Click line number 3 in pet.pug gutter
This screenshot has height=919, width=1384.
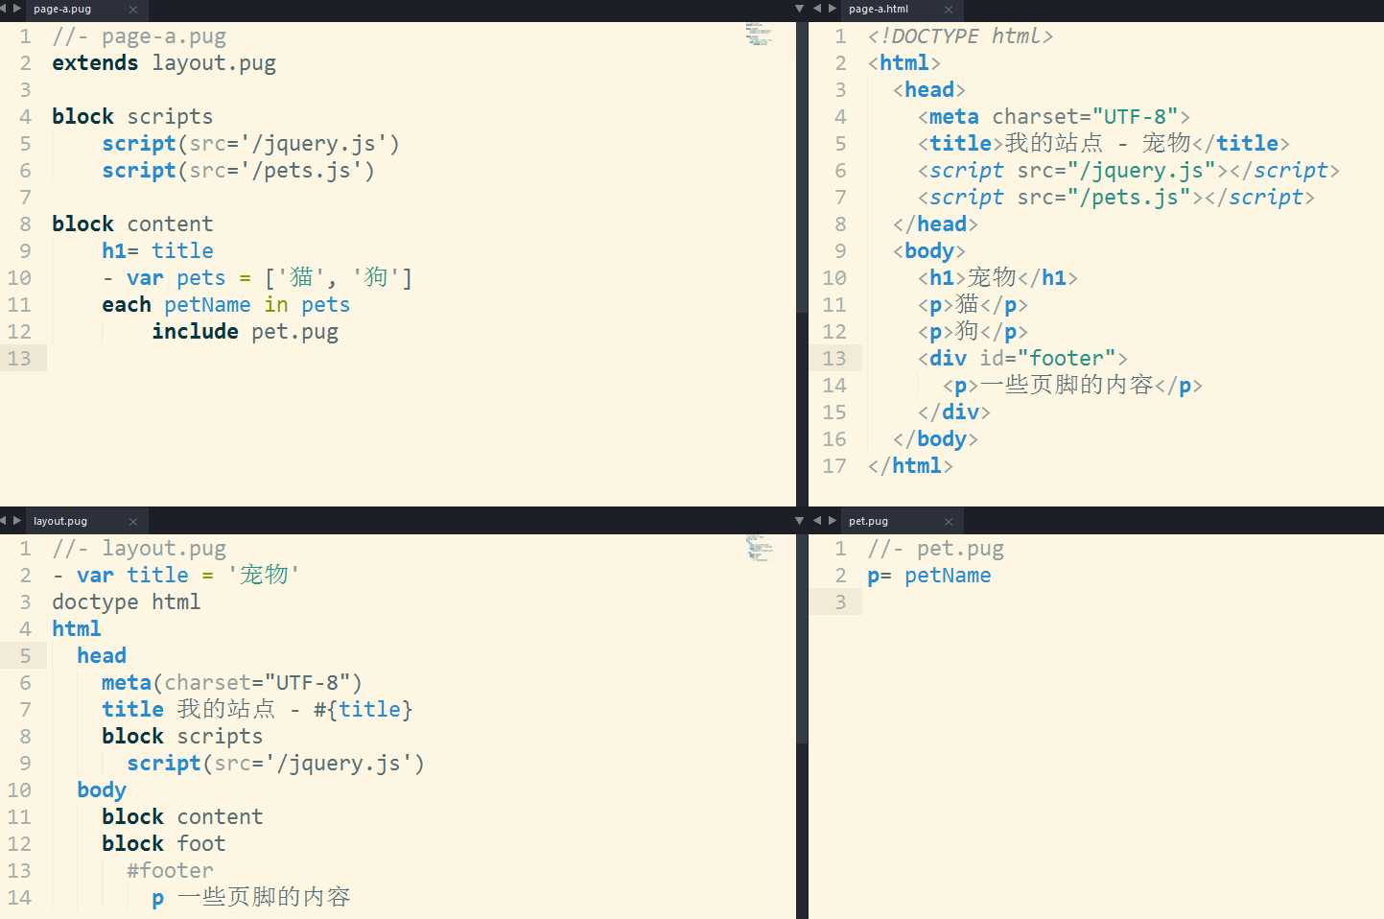(841, 602)
